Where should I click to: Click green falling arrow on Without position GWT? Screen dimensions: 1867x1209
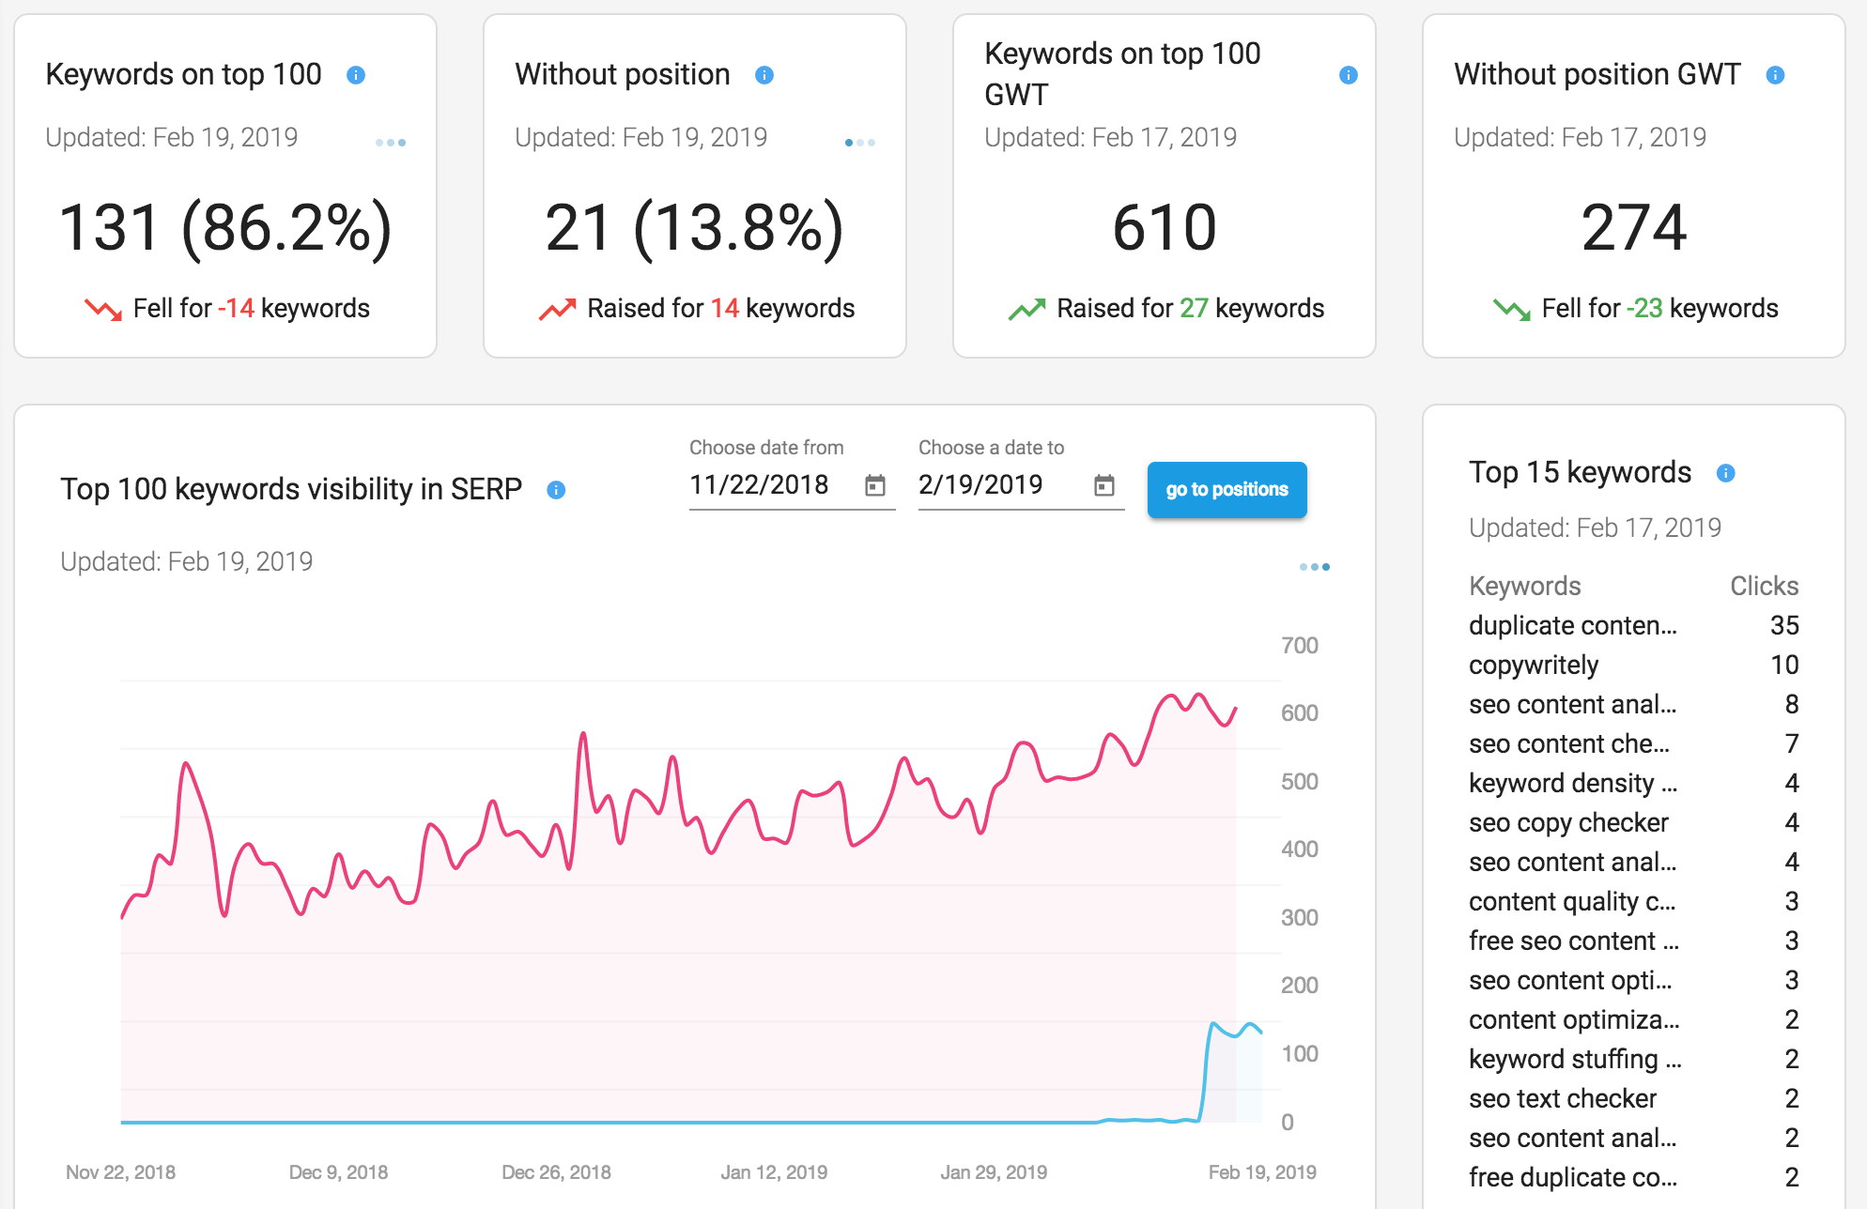point(1512,309)
